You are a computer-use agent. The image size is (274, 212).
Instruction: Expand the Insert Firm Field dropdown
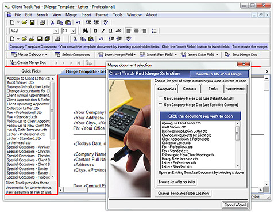point(176,55)
